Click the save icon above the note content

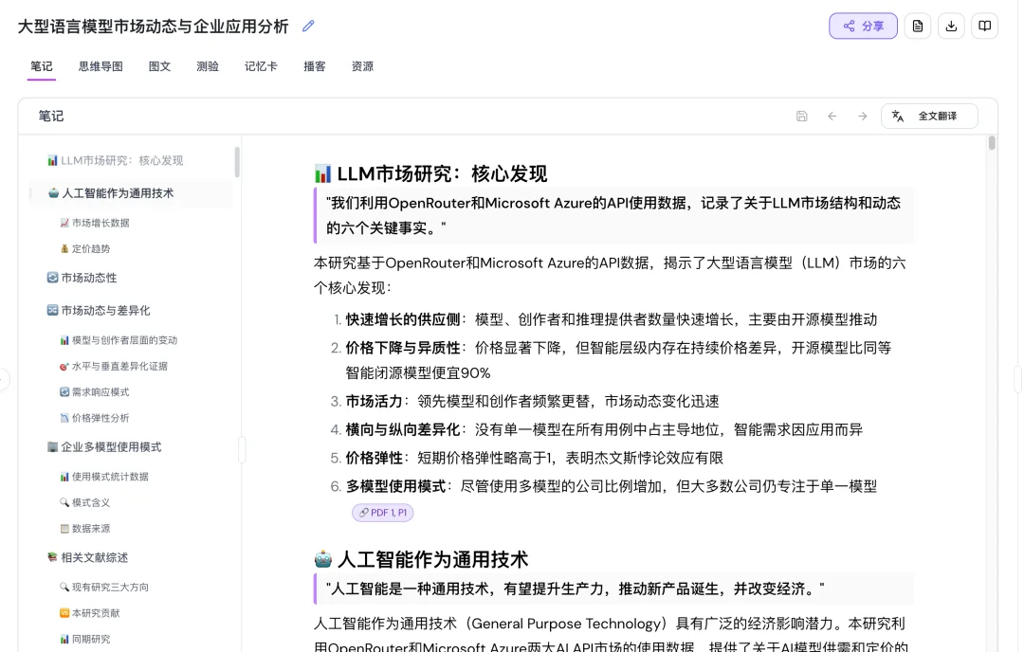pos(801,116)
